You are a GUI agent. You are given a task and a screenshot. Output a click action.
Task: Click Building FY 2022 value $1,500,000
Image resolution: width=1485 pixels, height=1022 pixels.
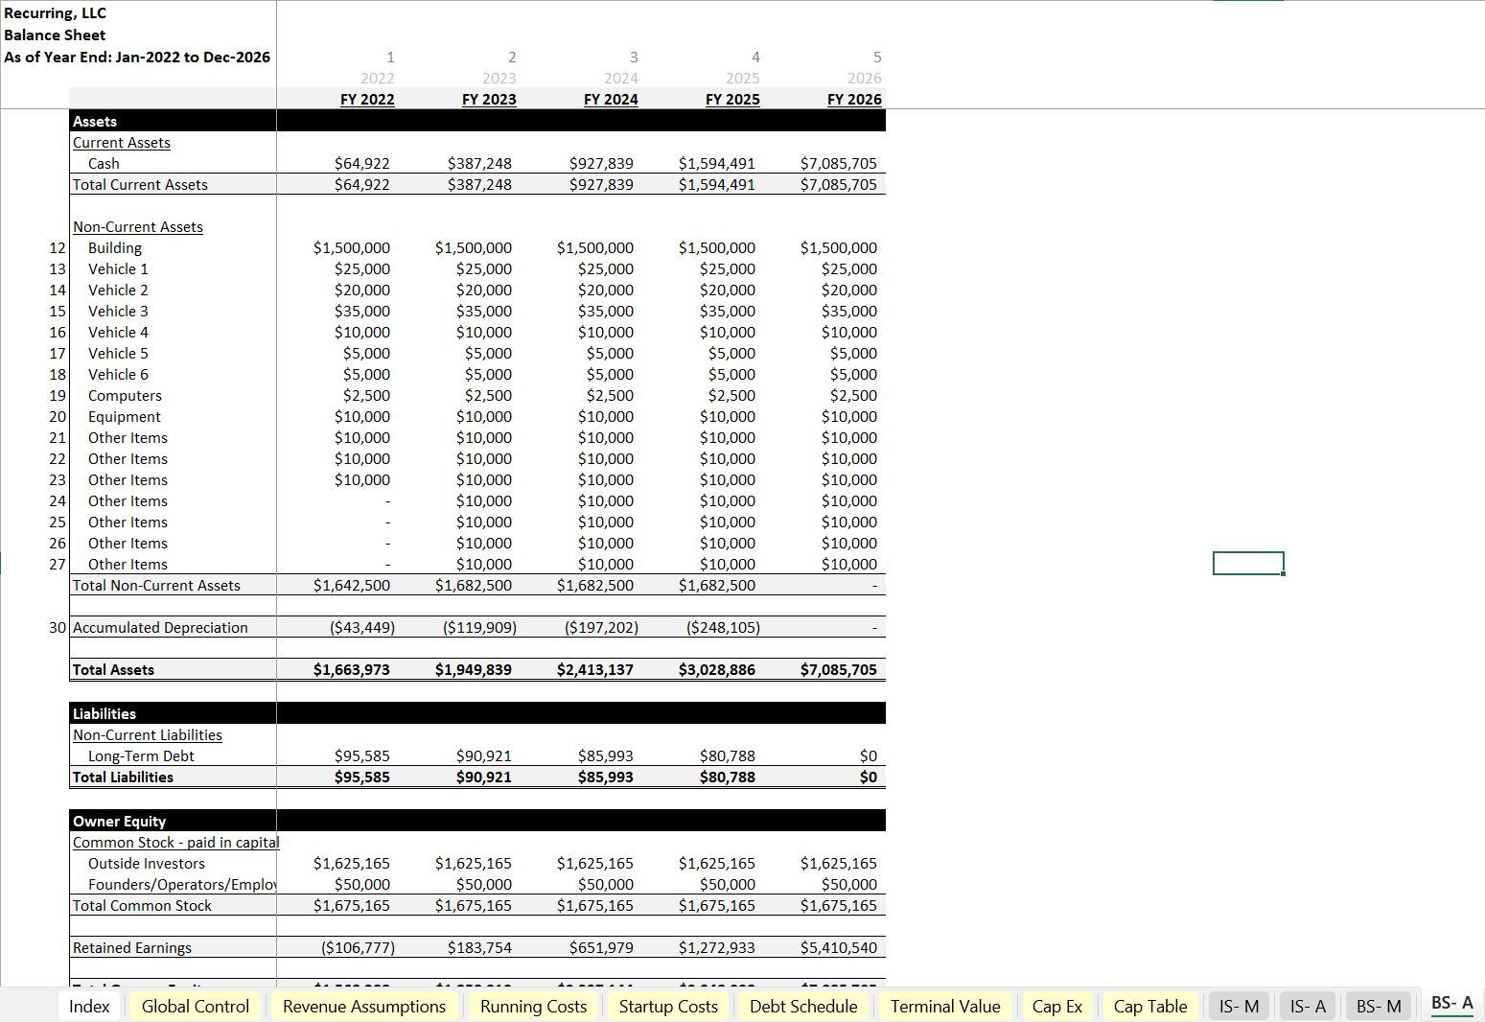point(352,247)
